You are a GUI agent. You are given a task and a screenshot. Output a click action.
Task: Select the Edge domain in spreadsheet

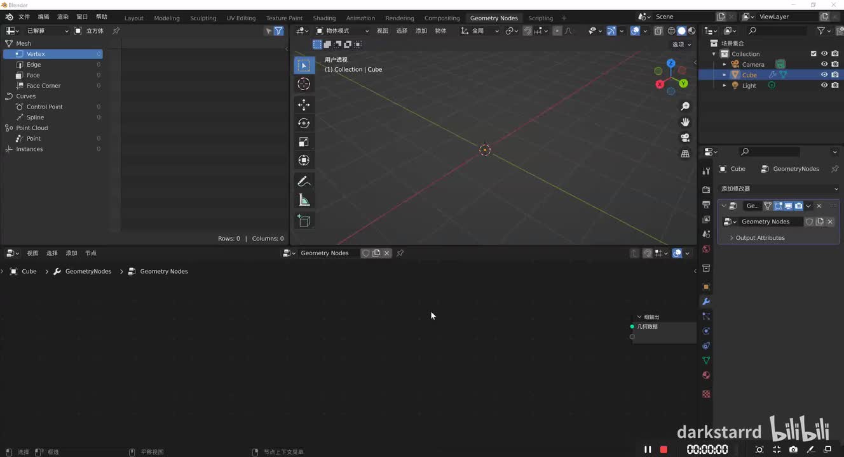tap(53, 65)
